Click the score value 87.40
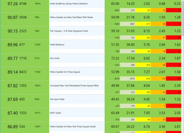The width and height of the screenshot is (184, 133). (13, 113)
